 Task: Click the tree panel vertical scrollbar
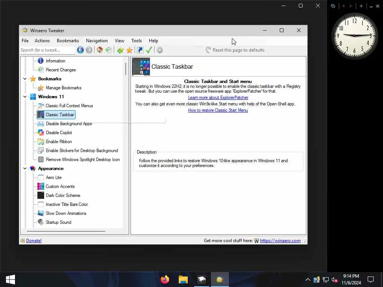[126, 69]
